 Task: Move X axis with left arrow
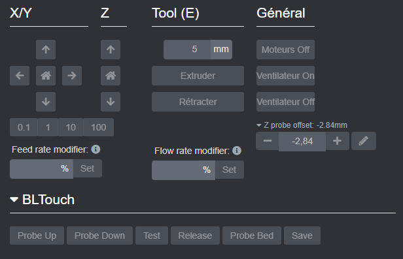click(x=20, y=76)
